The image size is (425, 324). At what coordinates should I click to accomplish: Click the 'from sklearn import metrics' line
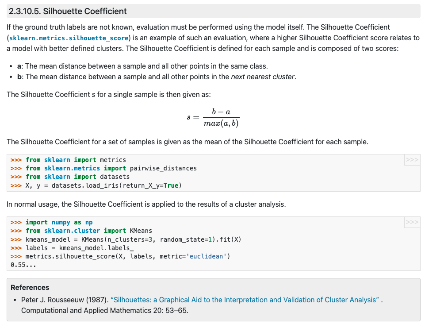[68, 160]
